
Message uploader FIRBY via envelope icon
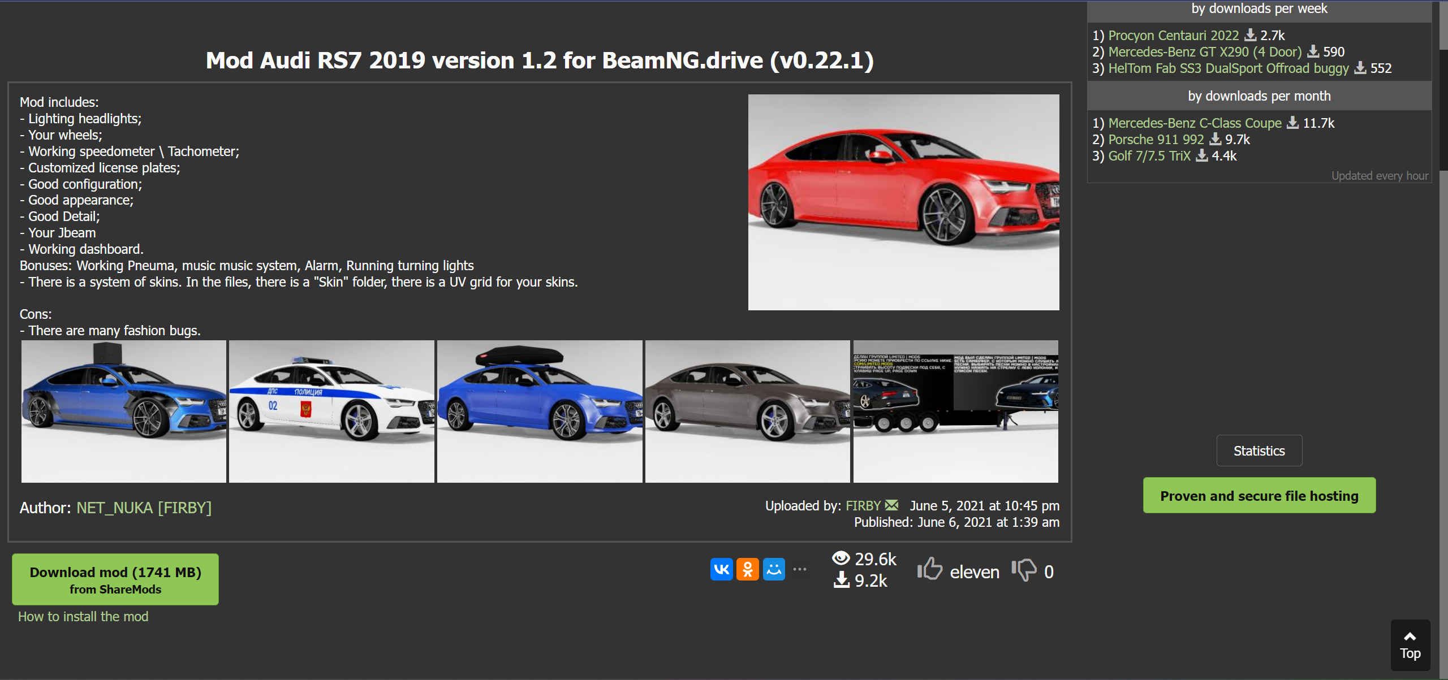(892, 505)
